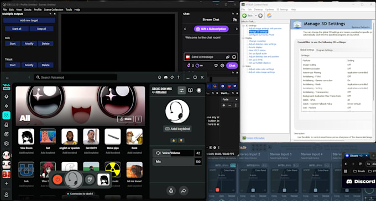Open the three-dot menu next to the Share button

tap(139, 119)
